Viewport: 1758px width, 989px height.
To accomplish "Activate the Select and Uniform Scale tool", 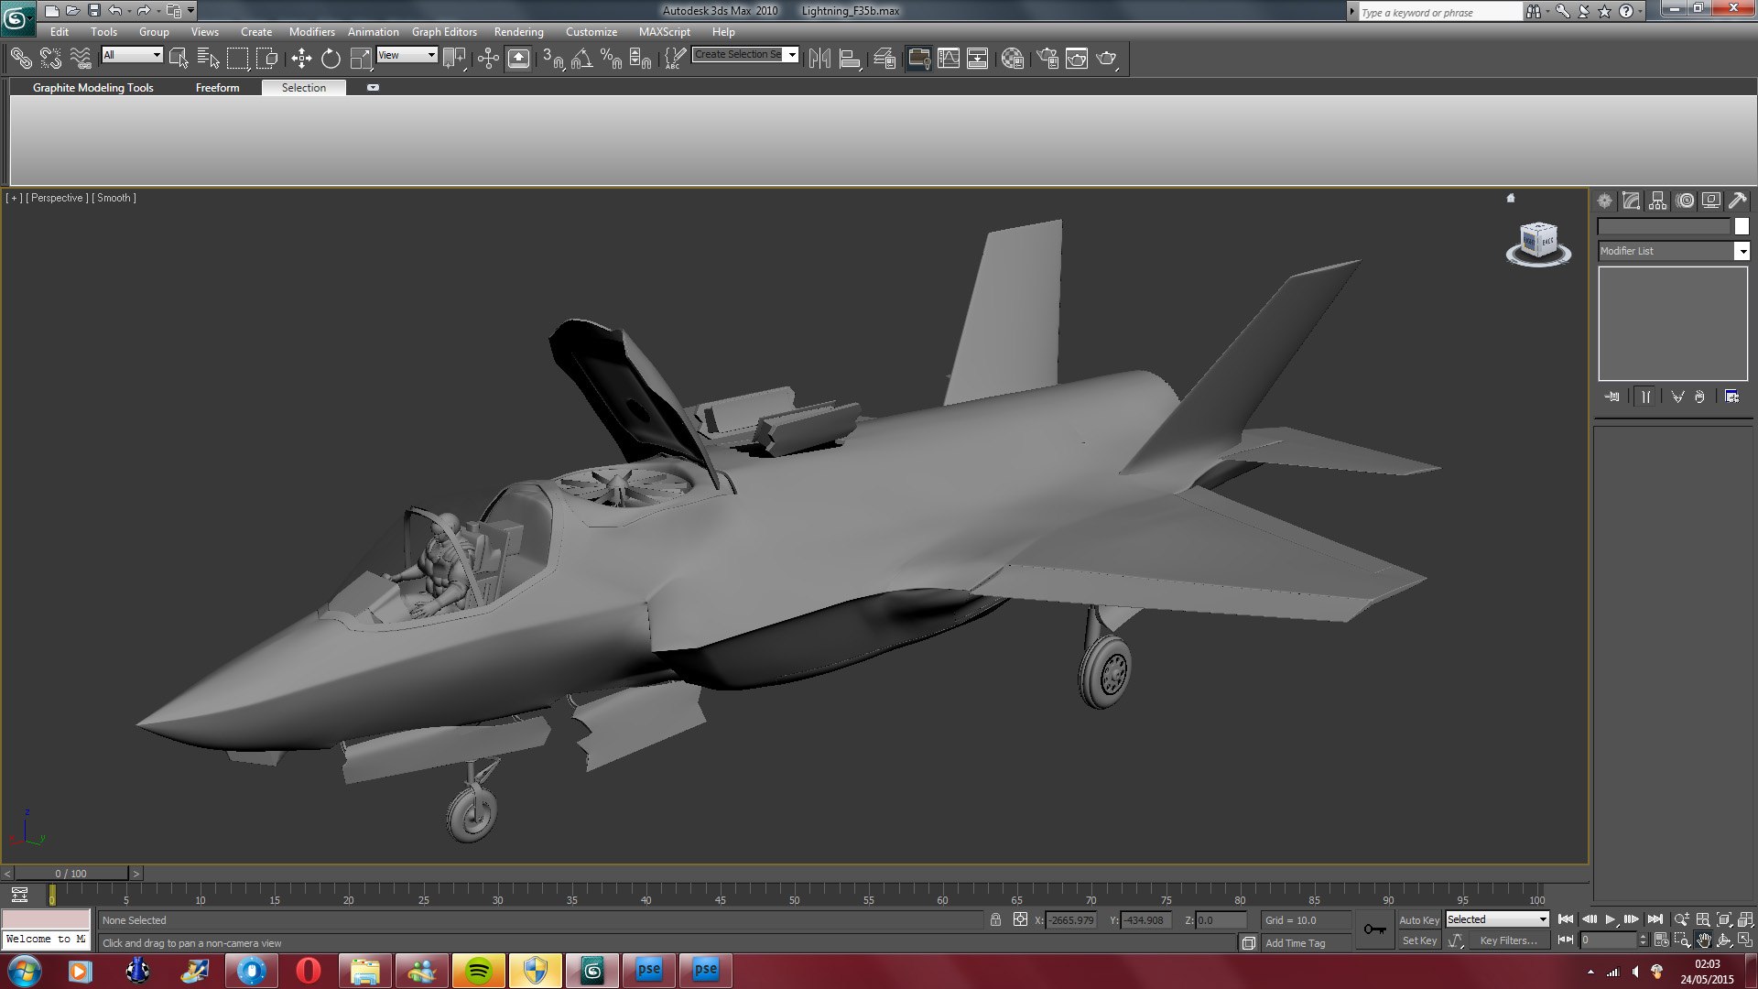I will [361, 59].
